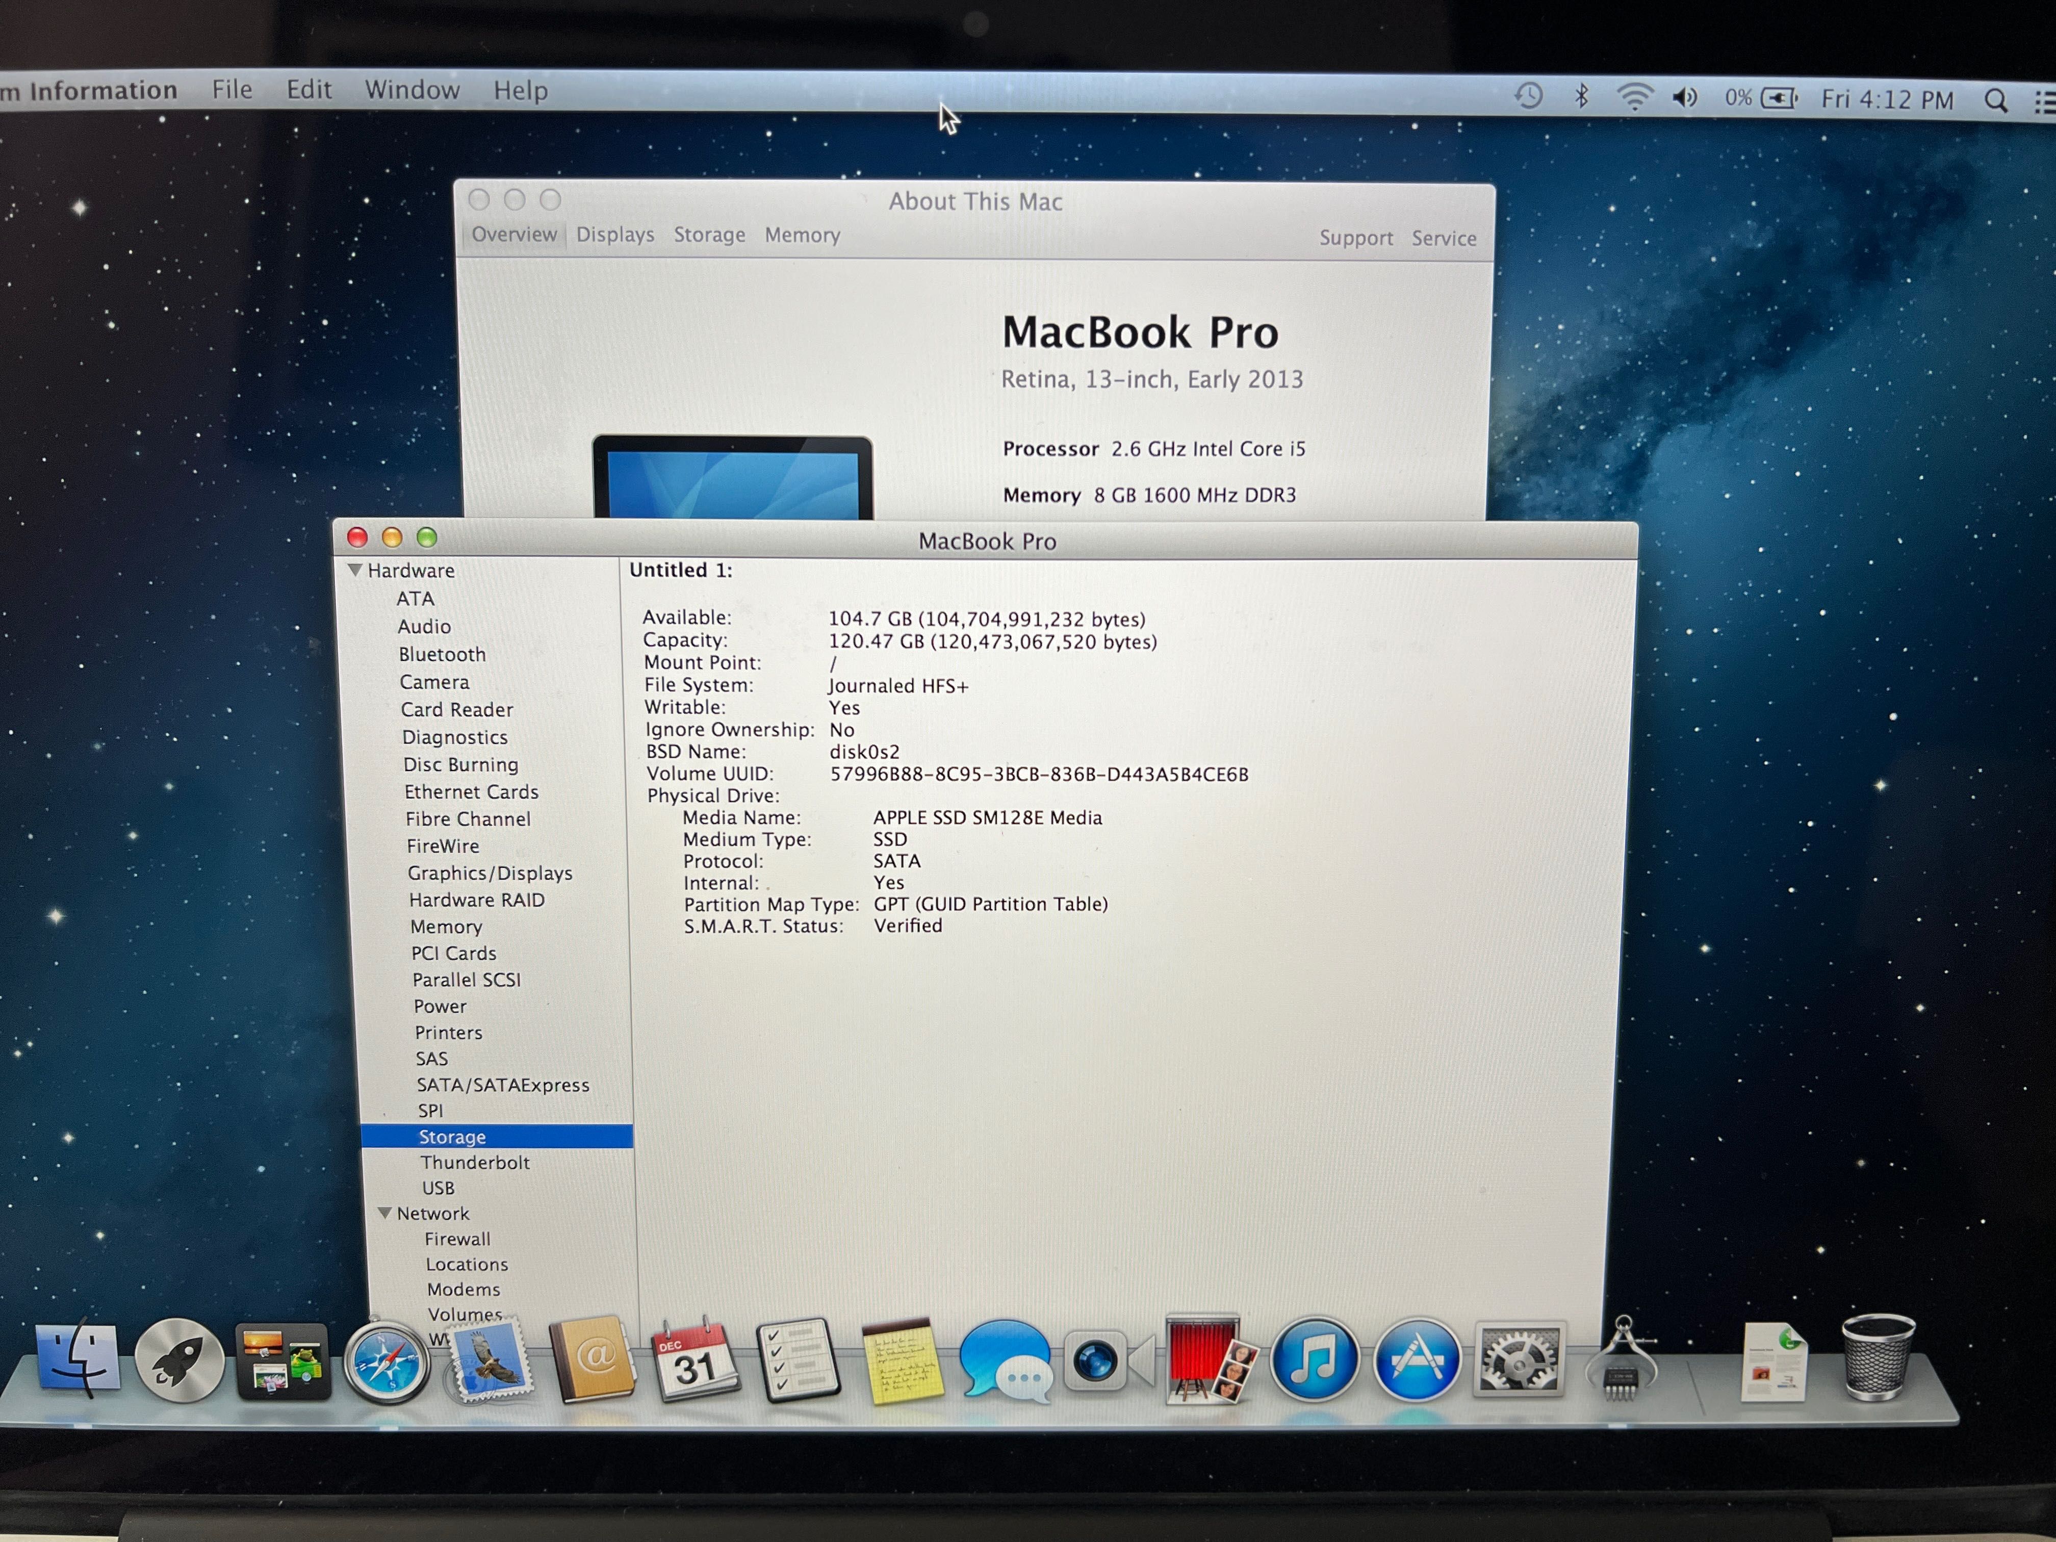
Task: Launch Launchpad rocket icon in Dock
Action: (x=179, y=1360)
